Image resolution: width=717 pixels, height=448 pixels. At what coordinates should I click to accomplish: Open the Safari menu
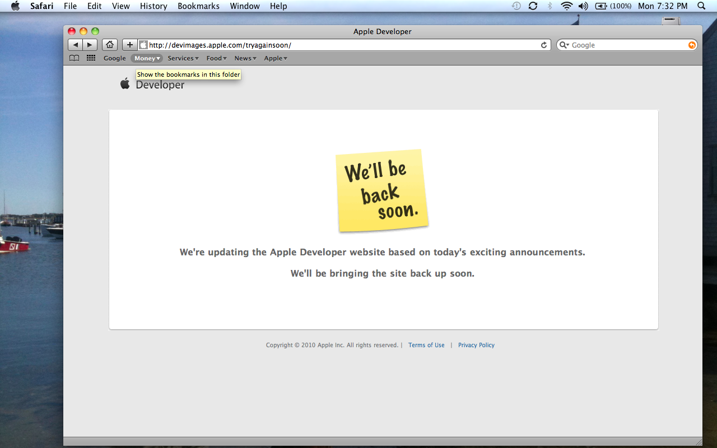(42, 6)
